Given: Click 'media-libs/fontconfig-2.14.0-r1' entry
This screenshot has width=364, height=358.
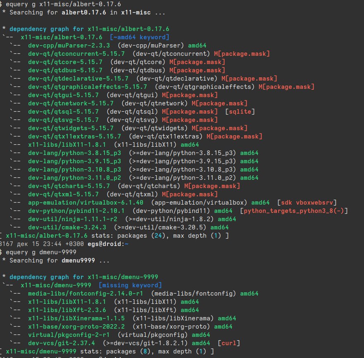Looking at the screenshot, I should coord(86,294).
